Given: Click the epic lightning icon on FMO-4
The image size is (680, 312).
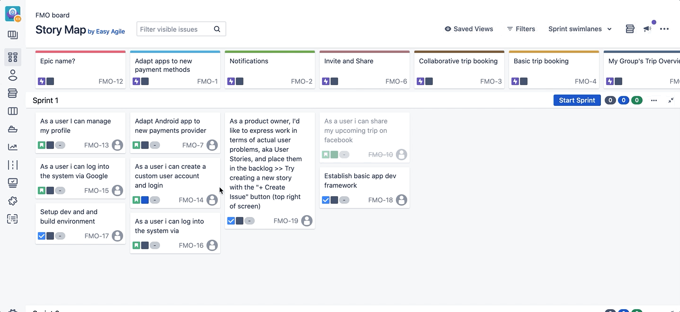Looking at the screenshot, I should tap(515, 81).
